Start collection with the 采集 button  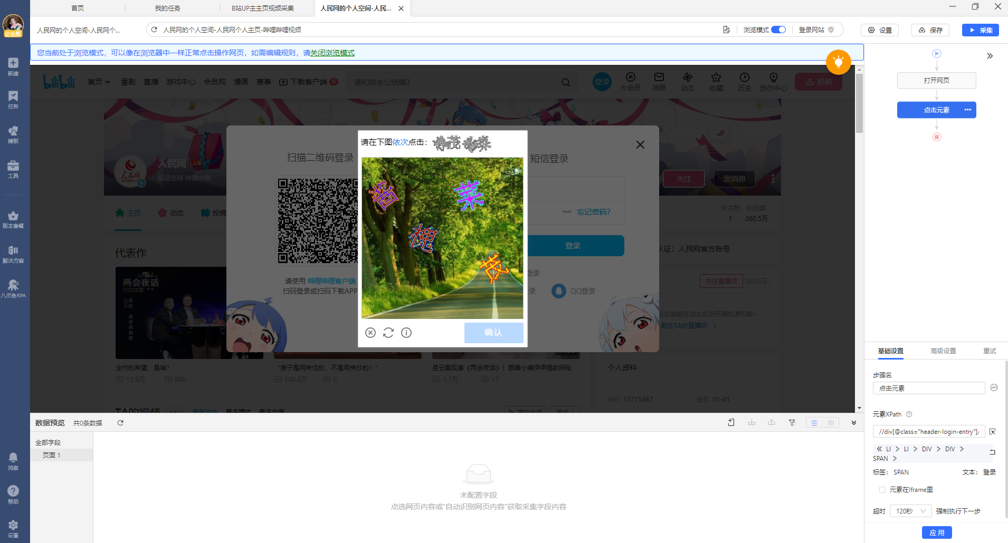(x=981, y=30)
